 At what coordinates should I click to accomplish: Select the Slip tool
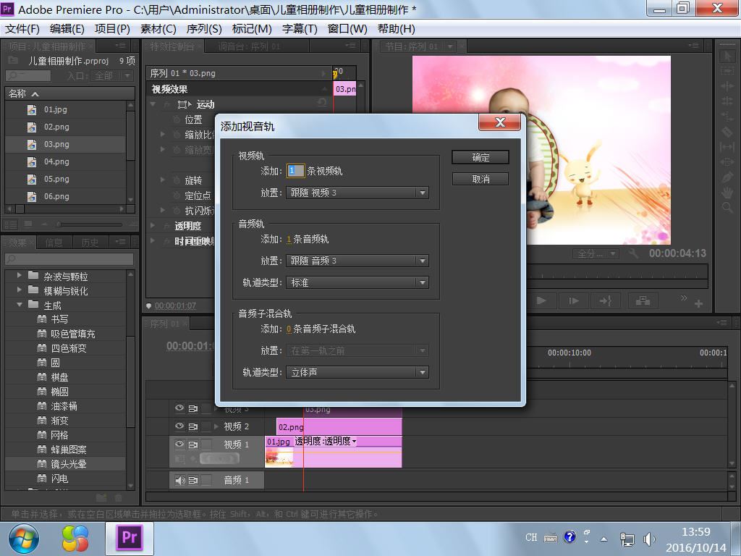click(727, 146)
